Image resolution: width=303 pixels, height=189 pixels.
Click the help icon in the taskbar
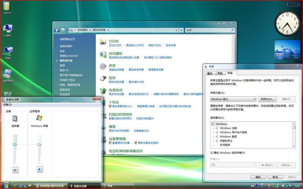point(257,186)
